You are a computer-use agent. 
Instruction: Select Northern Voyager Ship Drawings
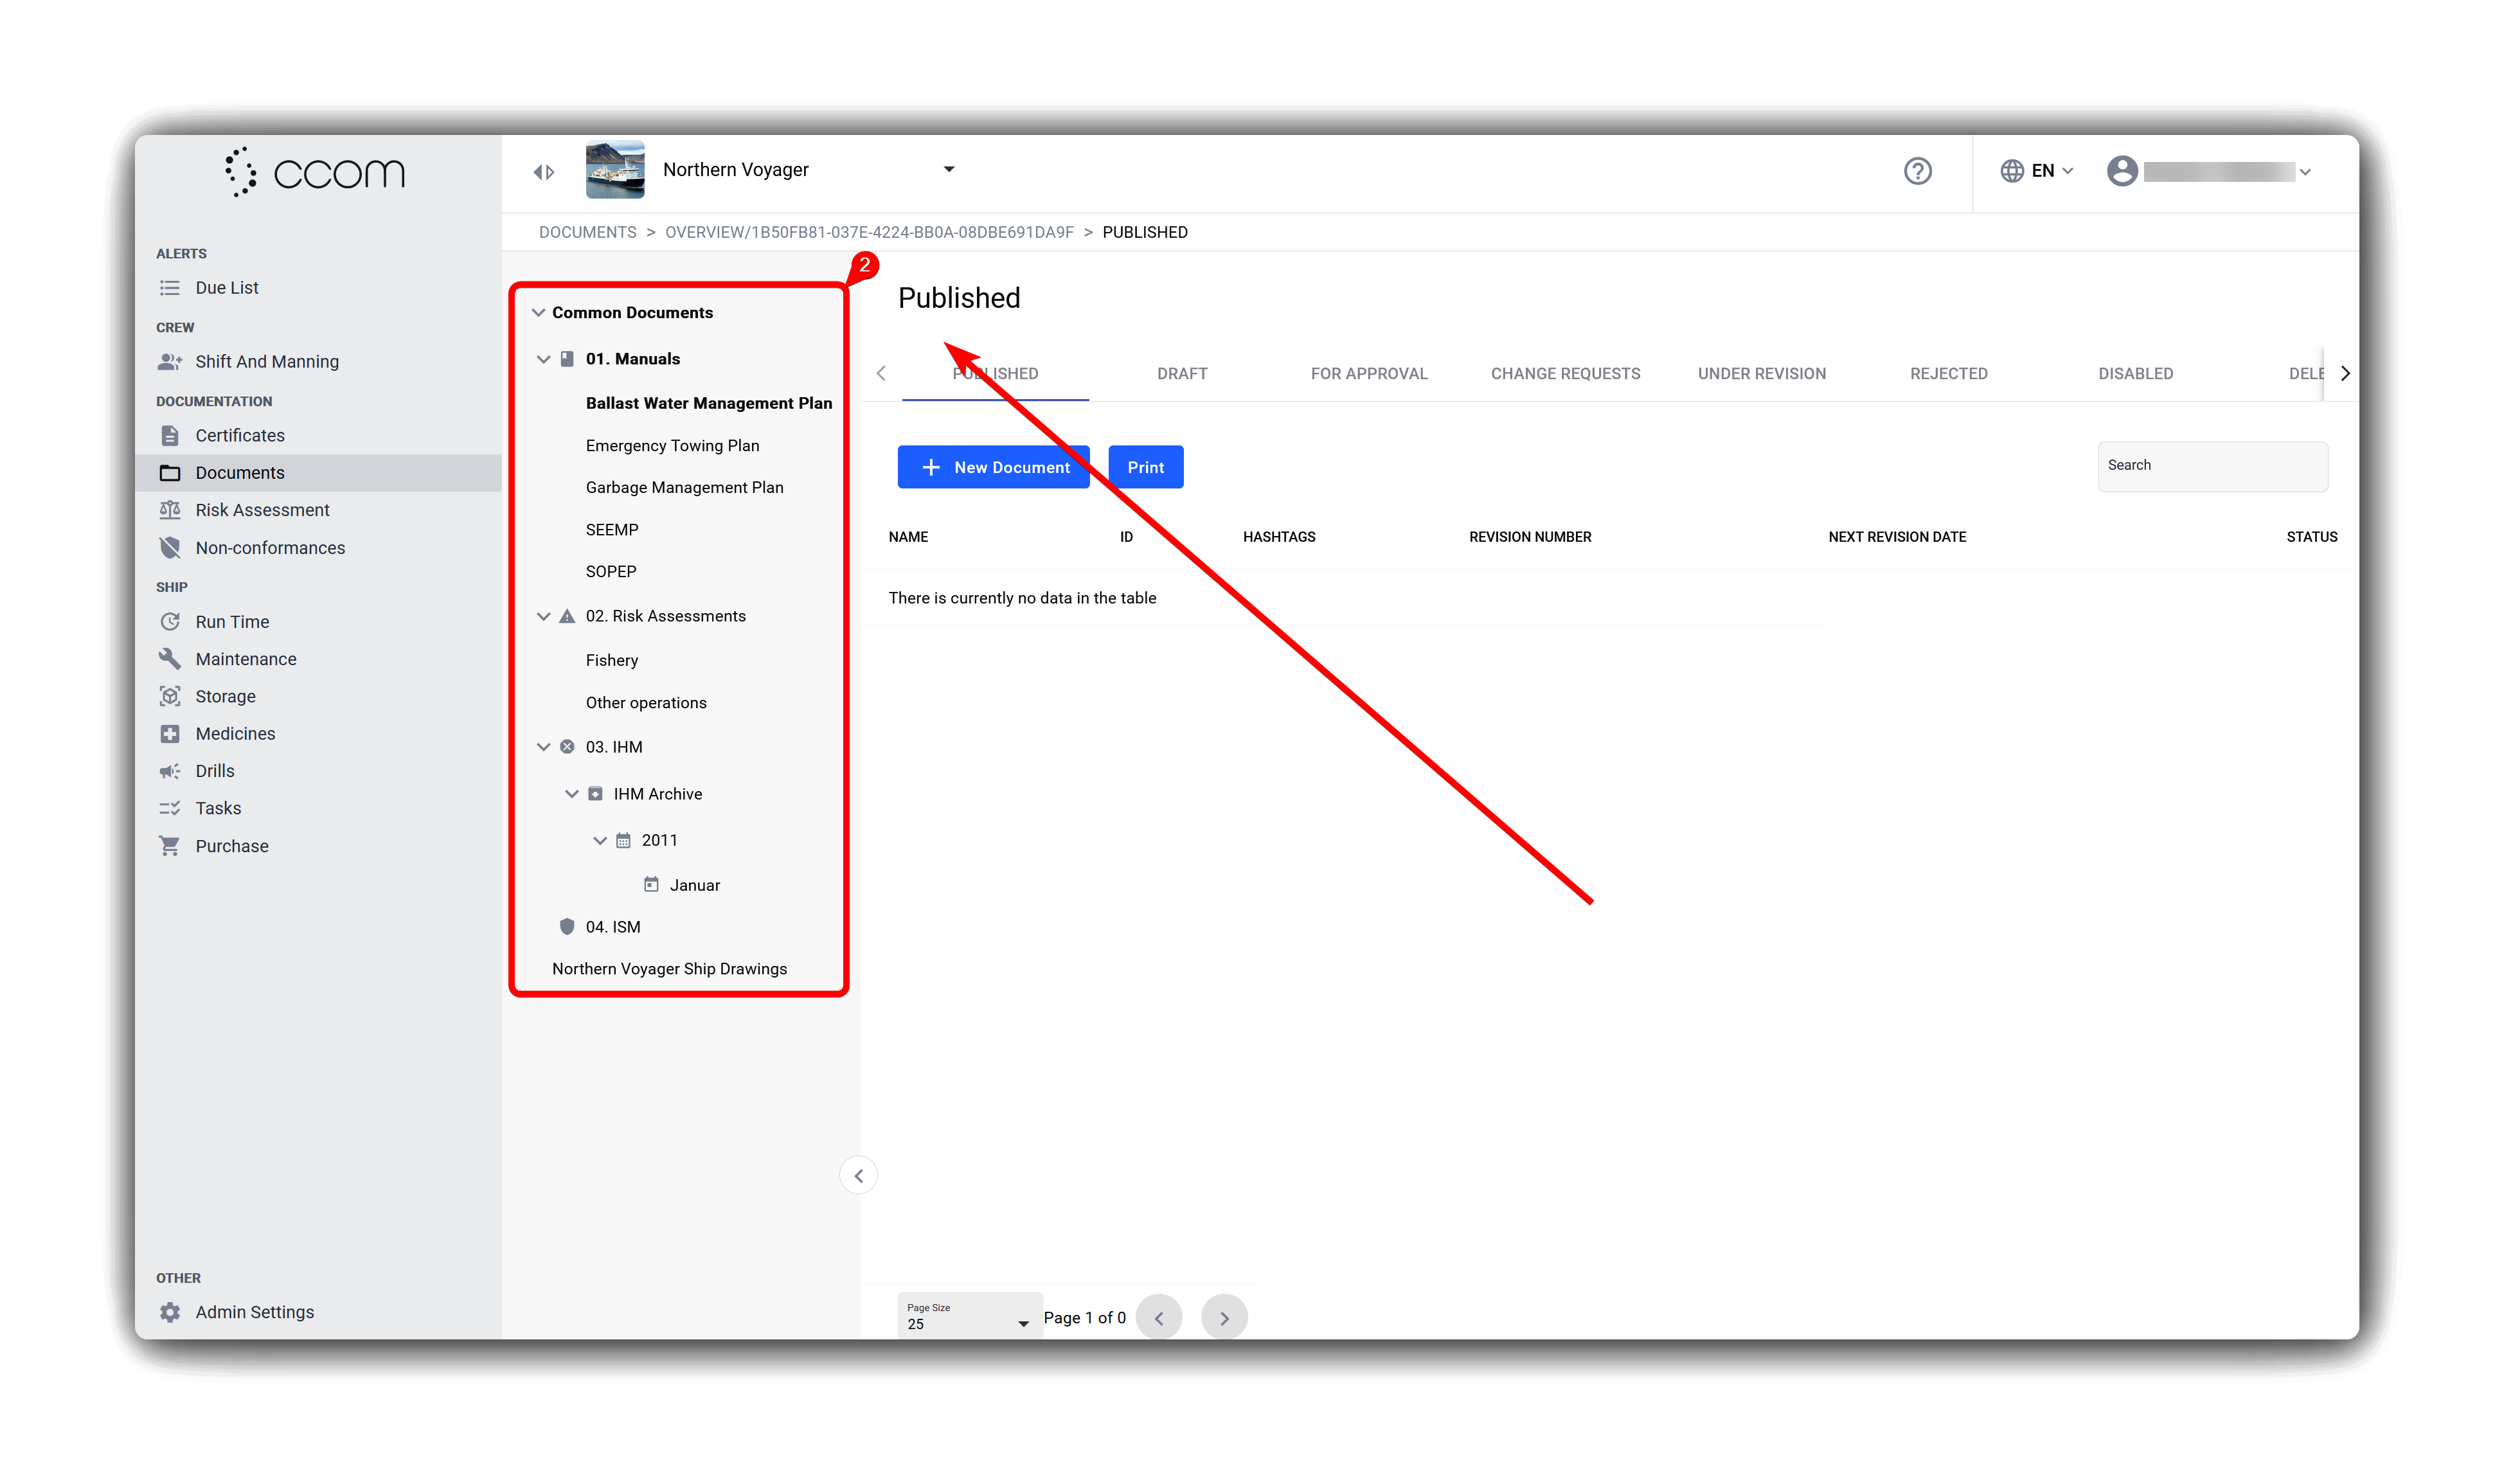point(669,969)
